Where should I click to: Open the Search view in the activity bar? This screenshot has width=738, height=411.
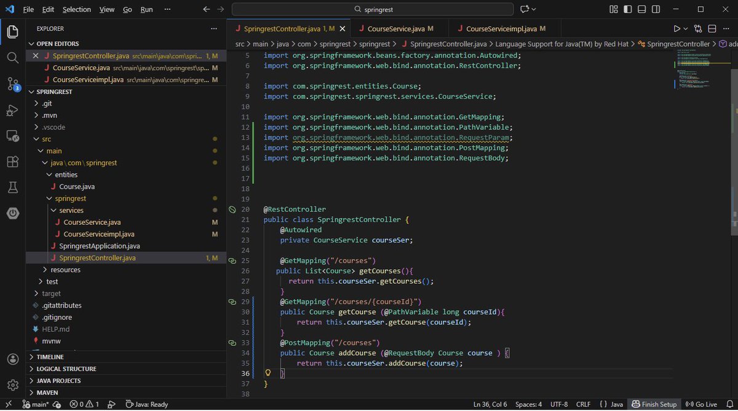click(12, 58)
